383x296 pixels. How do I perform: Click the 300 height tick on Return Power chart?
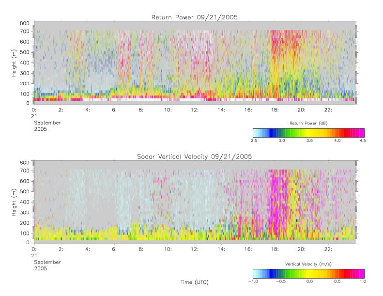point(24,73)
